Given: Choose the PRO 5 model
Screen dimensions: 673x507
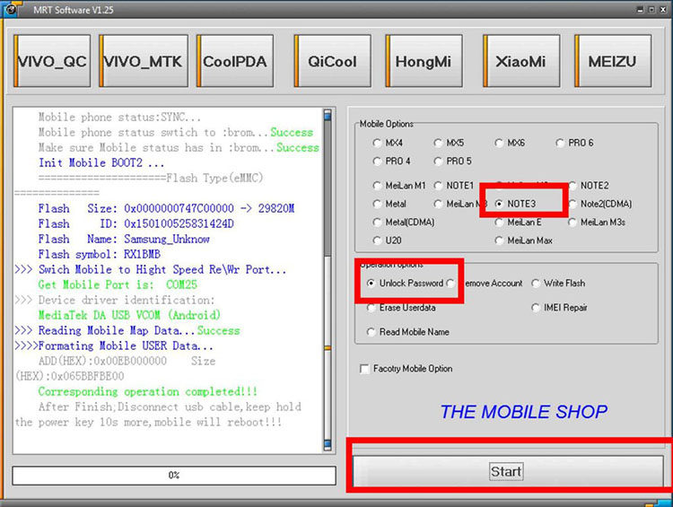Looking at the screenshot, I should 452,161.
